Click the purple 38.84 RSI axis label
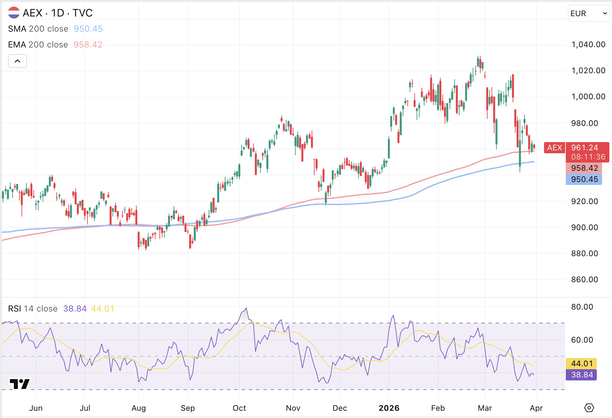 click(582, 375)
